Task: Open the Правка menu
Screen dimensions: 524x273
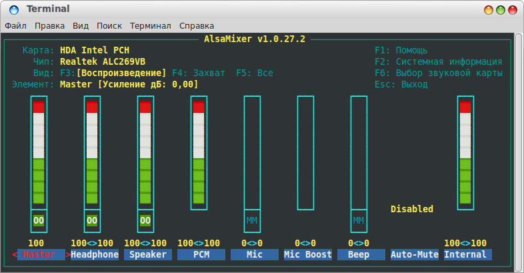Action: [50, 26]
